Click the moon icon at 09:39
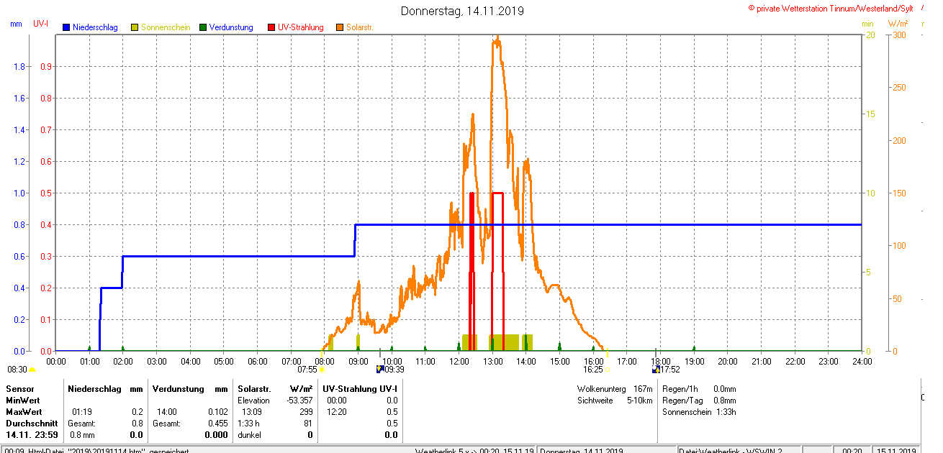Viewport: 943px width, 453px height. (380, 370)
